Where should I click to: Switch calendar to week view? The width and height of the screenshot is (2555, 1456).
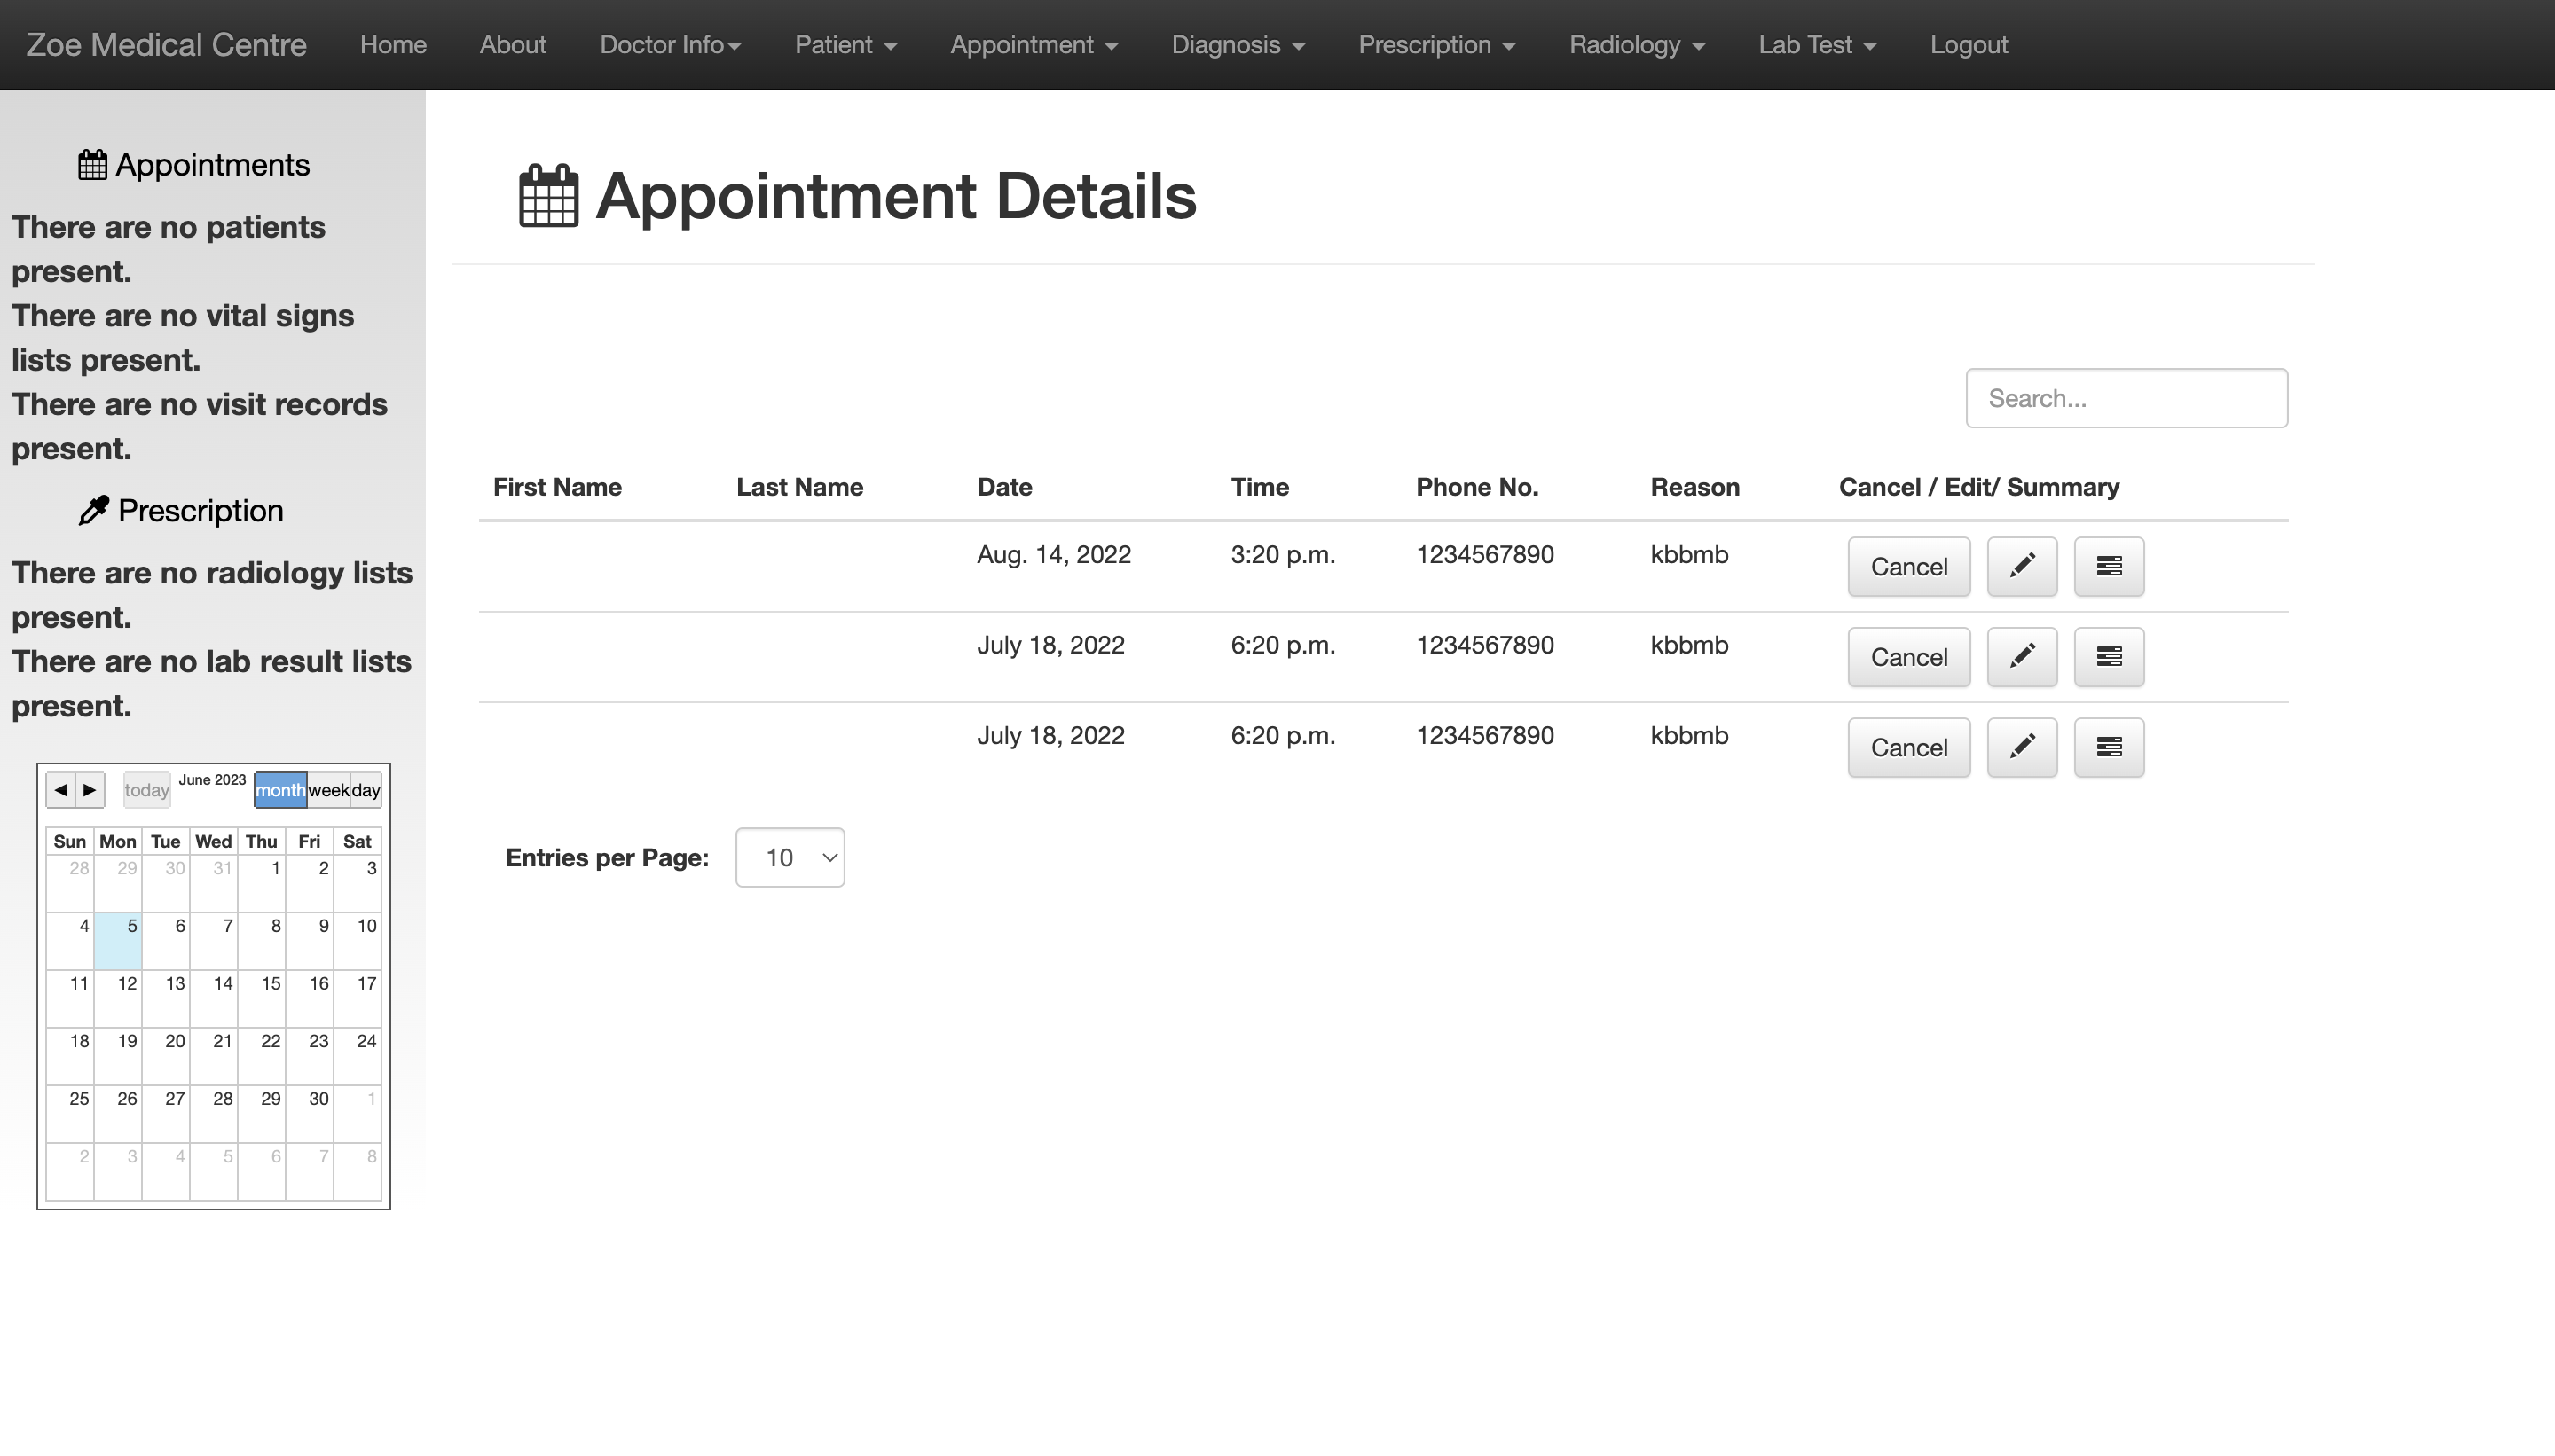(x=328, y=790)
